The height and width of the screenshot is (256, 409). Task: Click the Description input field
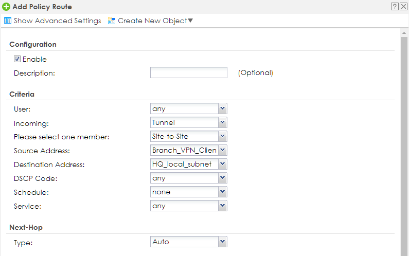tap(188, 72)
